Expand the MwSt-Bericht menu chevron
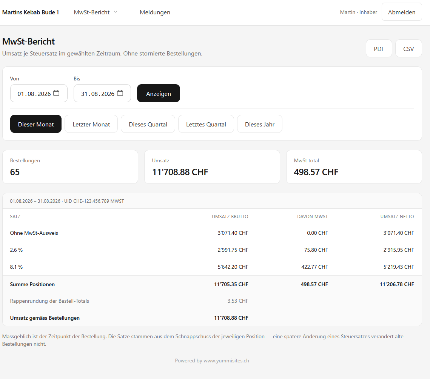430x379 pixels. [116, 12]
